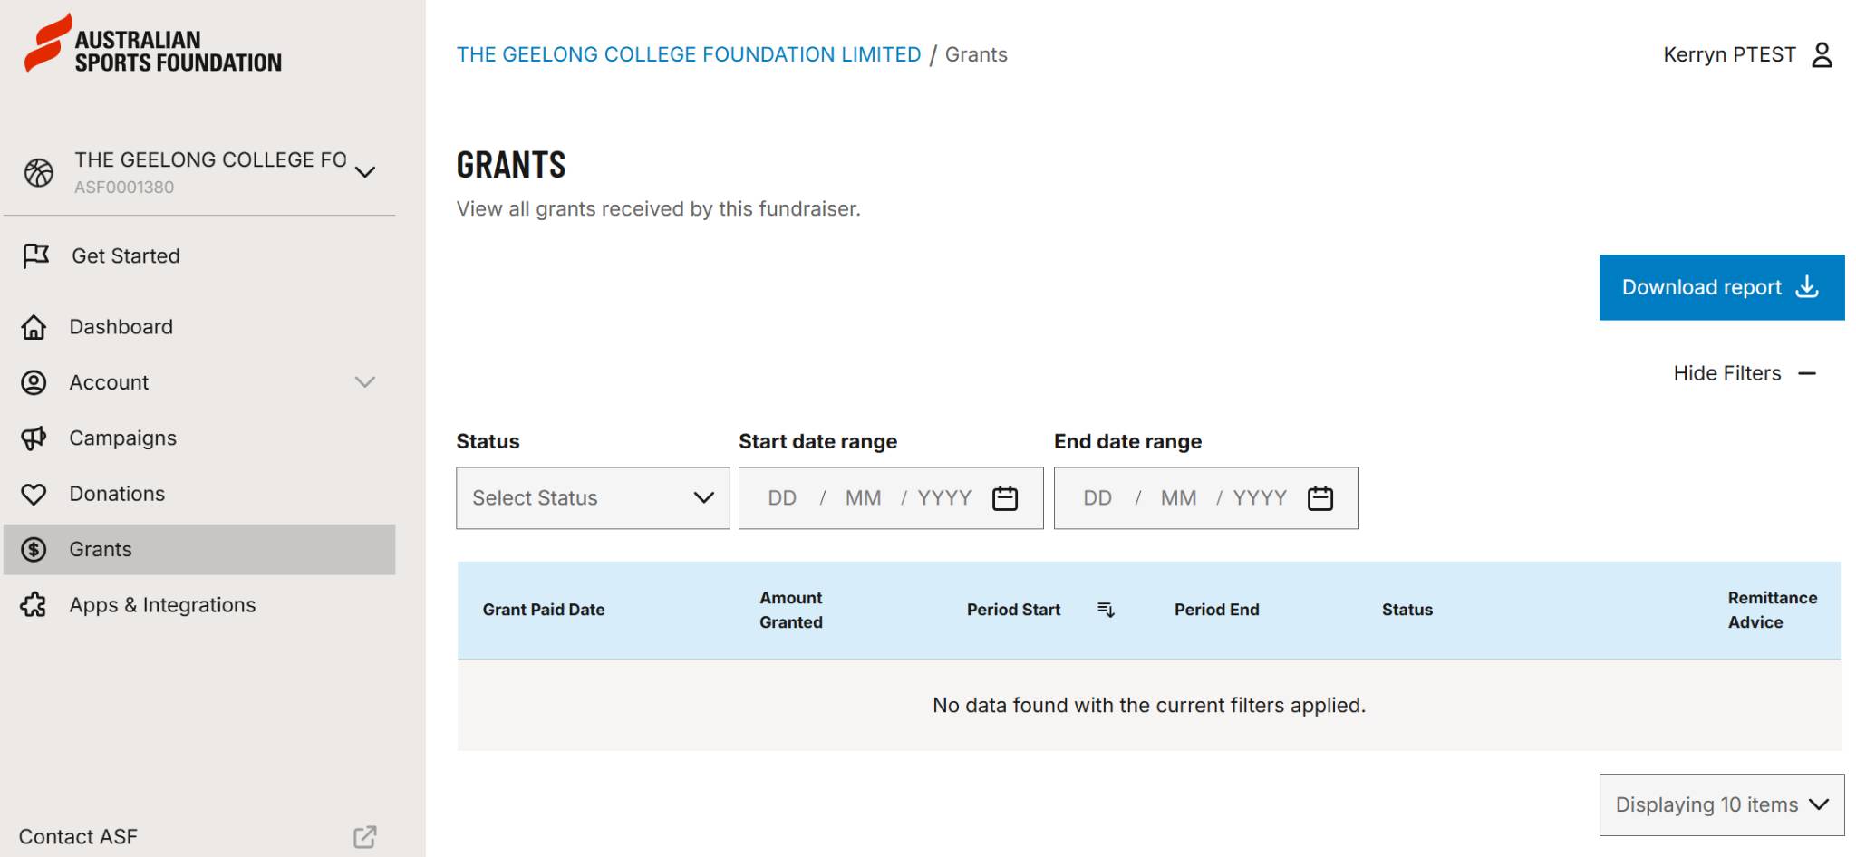This screenshot has width=1856, height=857.
Task: Click the Apps & Integrations puzzle icon
Action: tap(34, 605)
